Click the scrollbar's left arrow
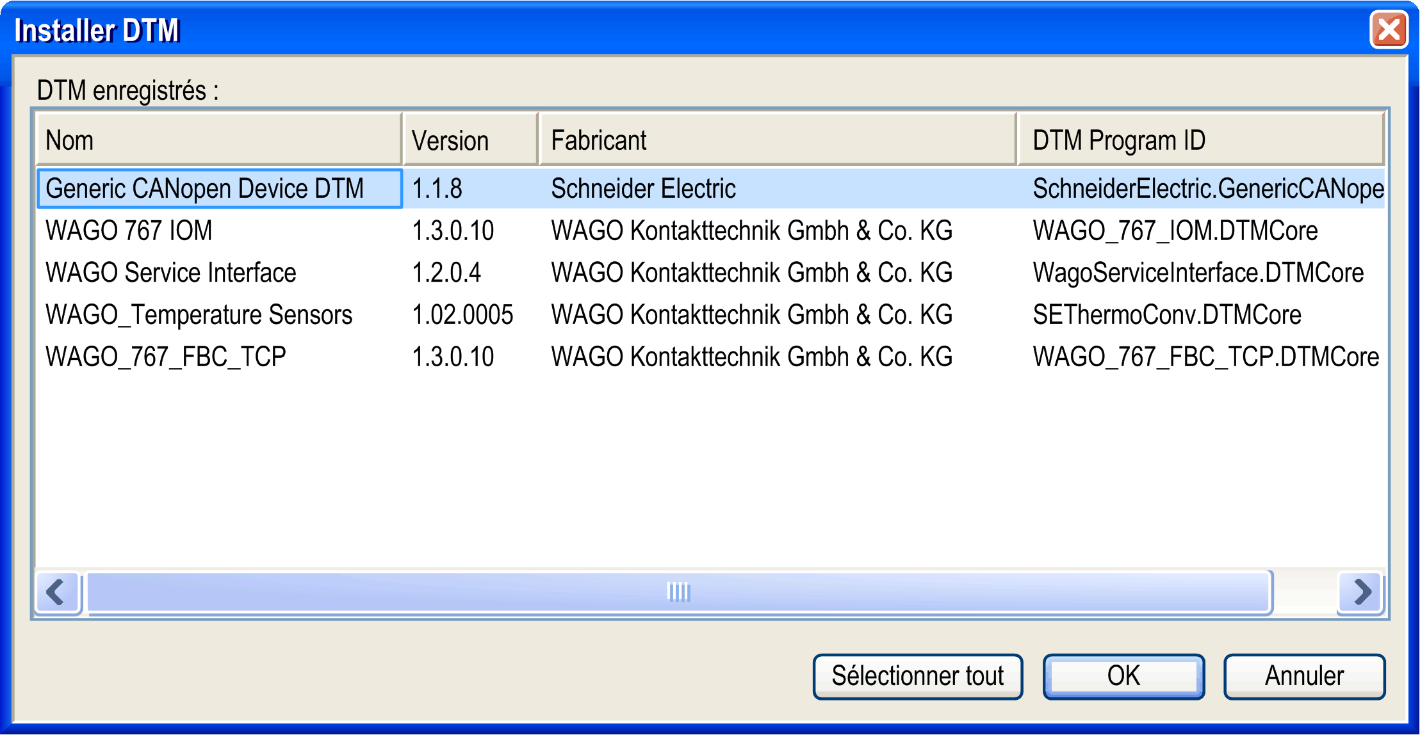Image resolution: width=1420 pixels, height=735 pixels. (x=58, y=592)
